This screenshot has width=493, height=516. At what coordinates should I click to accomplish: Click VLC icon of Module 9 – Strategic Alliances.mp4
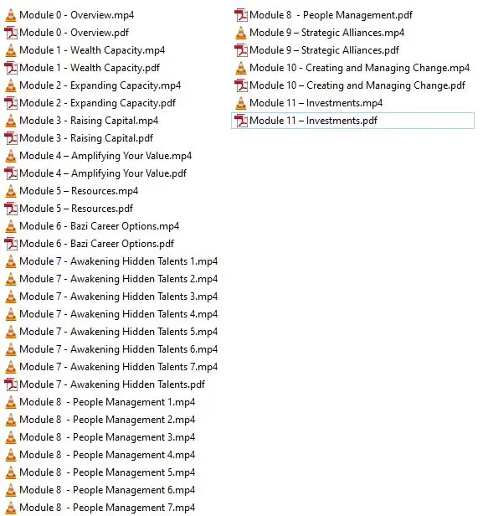pyautogui.click(x=241, y=33)
